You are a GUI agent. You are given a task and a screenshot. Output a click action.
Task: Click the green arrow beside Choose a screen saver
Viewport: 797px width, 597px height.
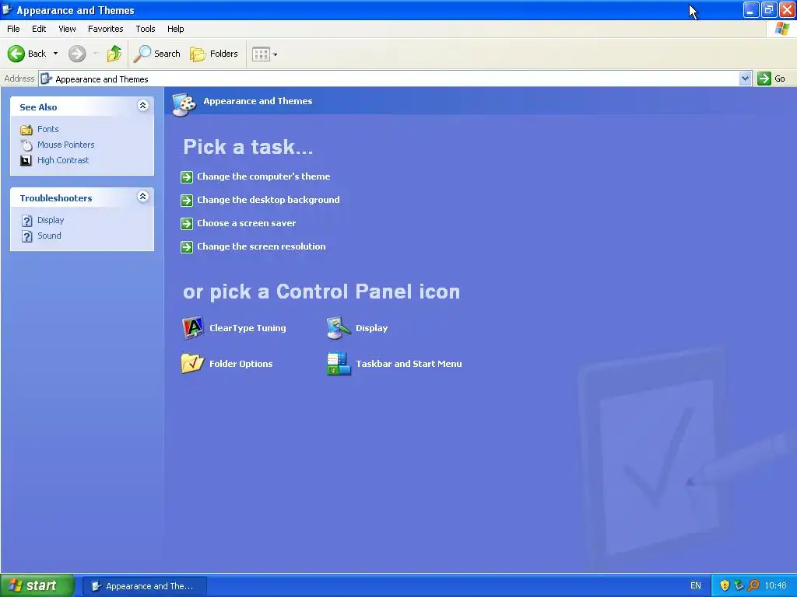tap(187, 223)
